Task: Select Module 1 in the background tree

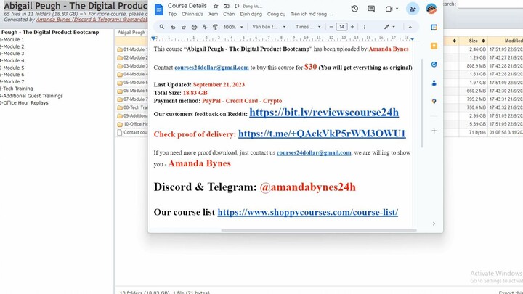Action: tap(12, 40)
